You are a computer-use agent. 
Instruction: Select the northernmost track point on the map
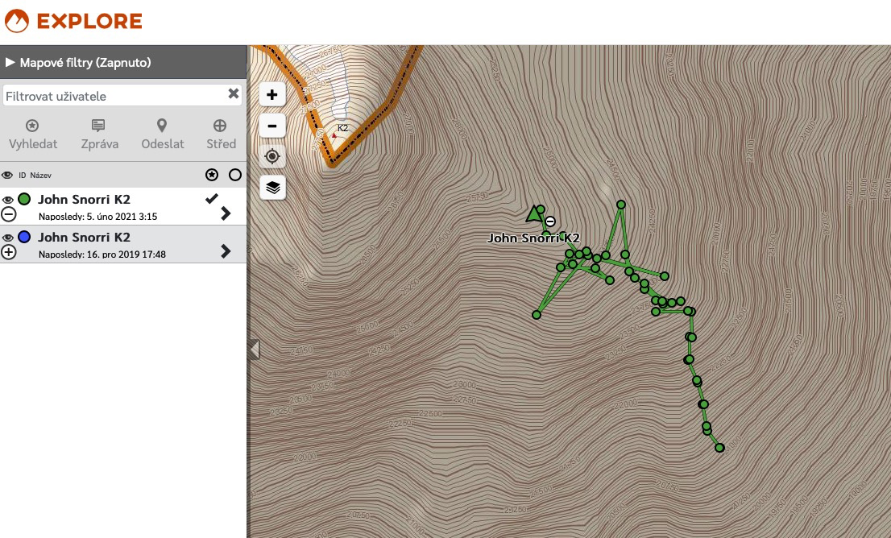pyautogui.click(x=621, y=205)
